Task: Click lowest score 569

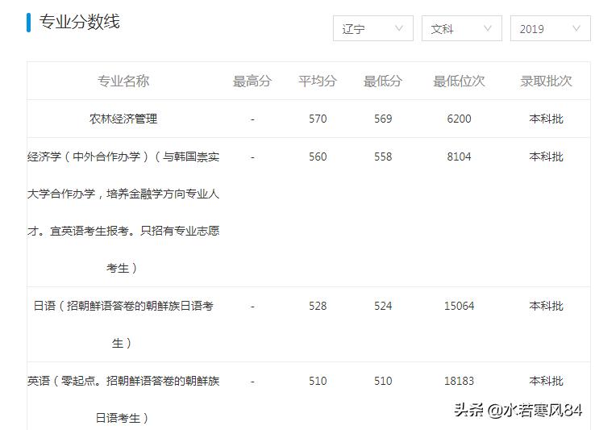Action: tap(383, 119)
